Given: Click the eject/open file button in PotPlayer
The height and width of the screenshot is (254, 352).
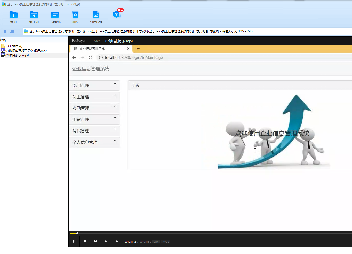Looking at the screenshot, I should pyautogui.click(x=117, y=242).
